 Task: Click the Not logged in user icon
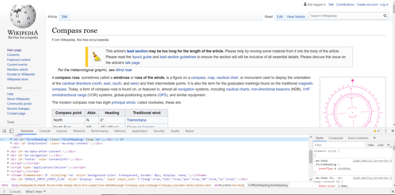click(305, 4)
